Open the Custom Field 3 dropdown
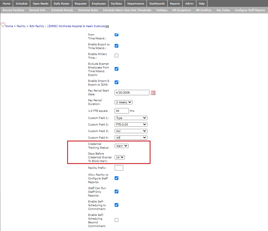The height and width of the screenshot is (231, 268). [x=131, y=131]
